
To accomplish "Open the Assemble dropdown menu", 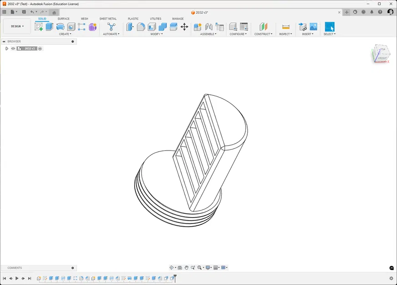I will [x=208, y=34].
